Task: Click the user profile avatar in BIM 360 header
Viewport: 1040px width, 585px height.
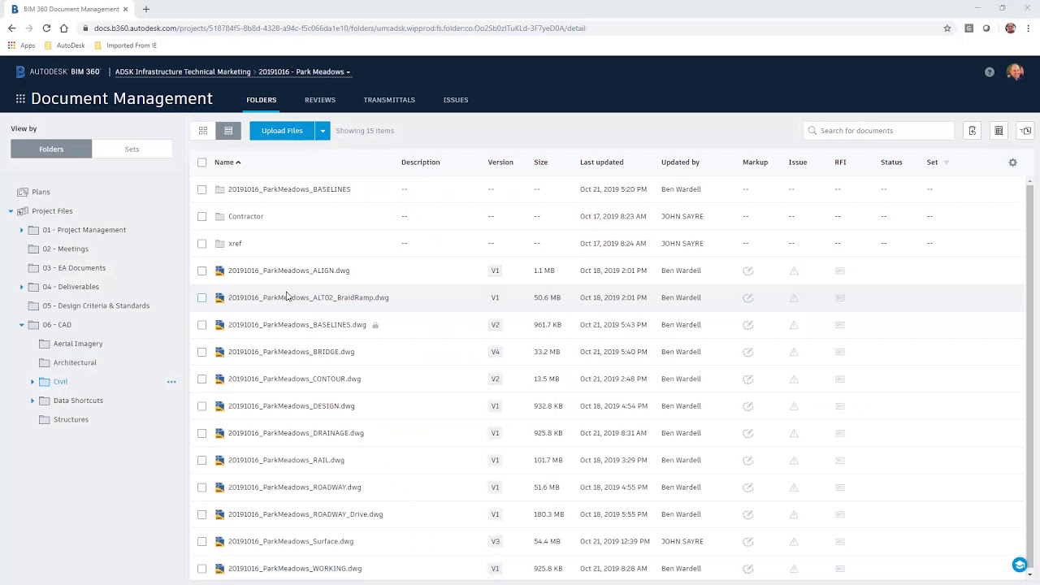Action: pyautogui.click(x=1014, y=72)
